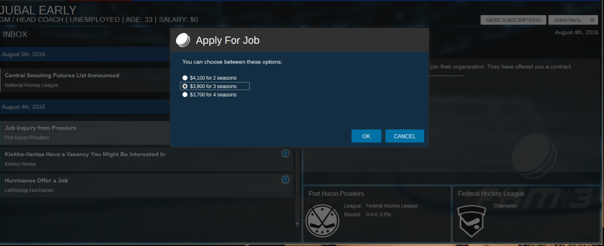Pick the $3,700 for 4 seasons option
Screen dimensions: 604x246
click(x=185, y=95)
